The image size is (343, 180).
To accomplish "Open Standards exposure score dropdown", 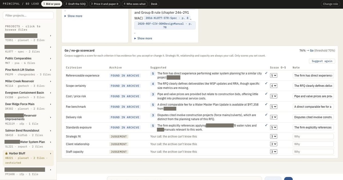I will point(274,127).
